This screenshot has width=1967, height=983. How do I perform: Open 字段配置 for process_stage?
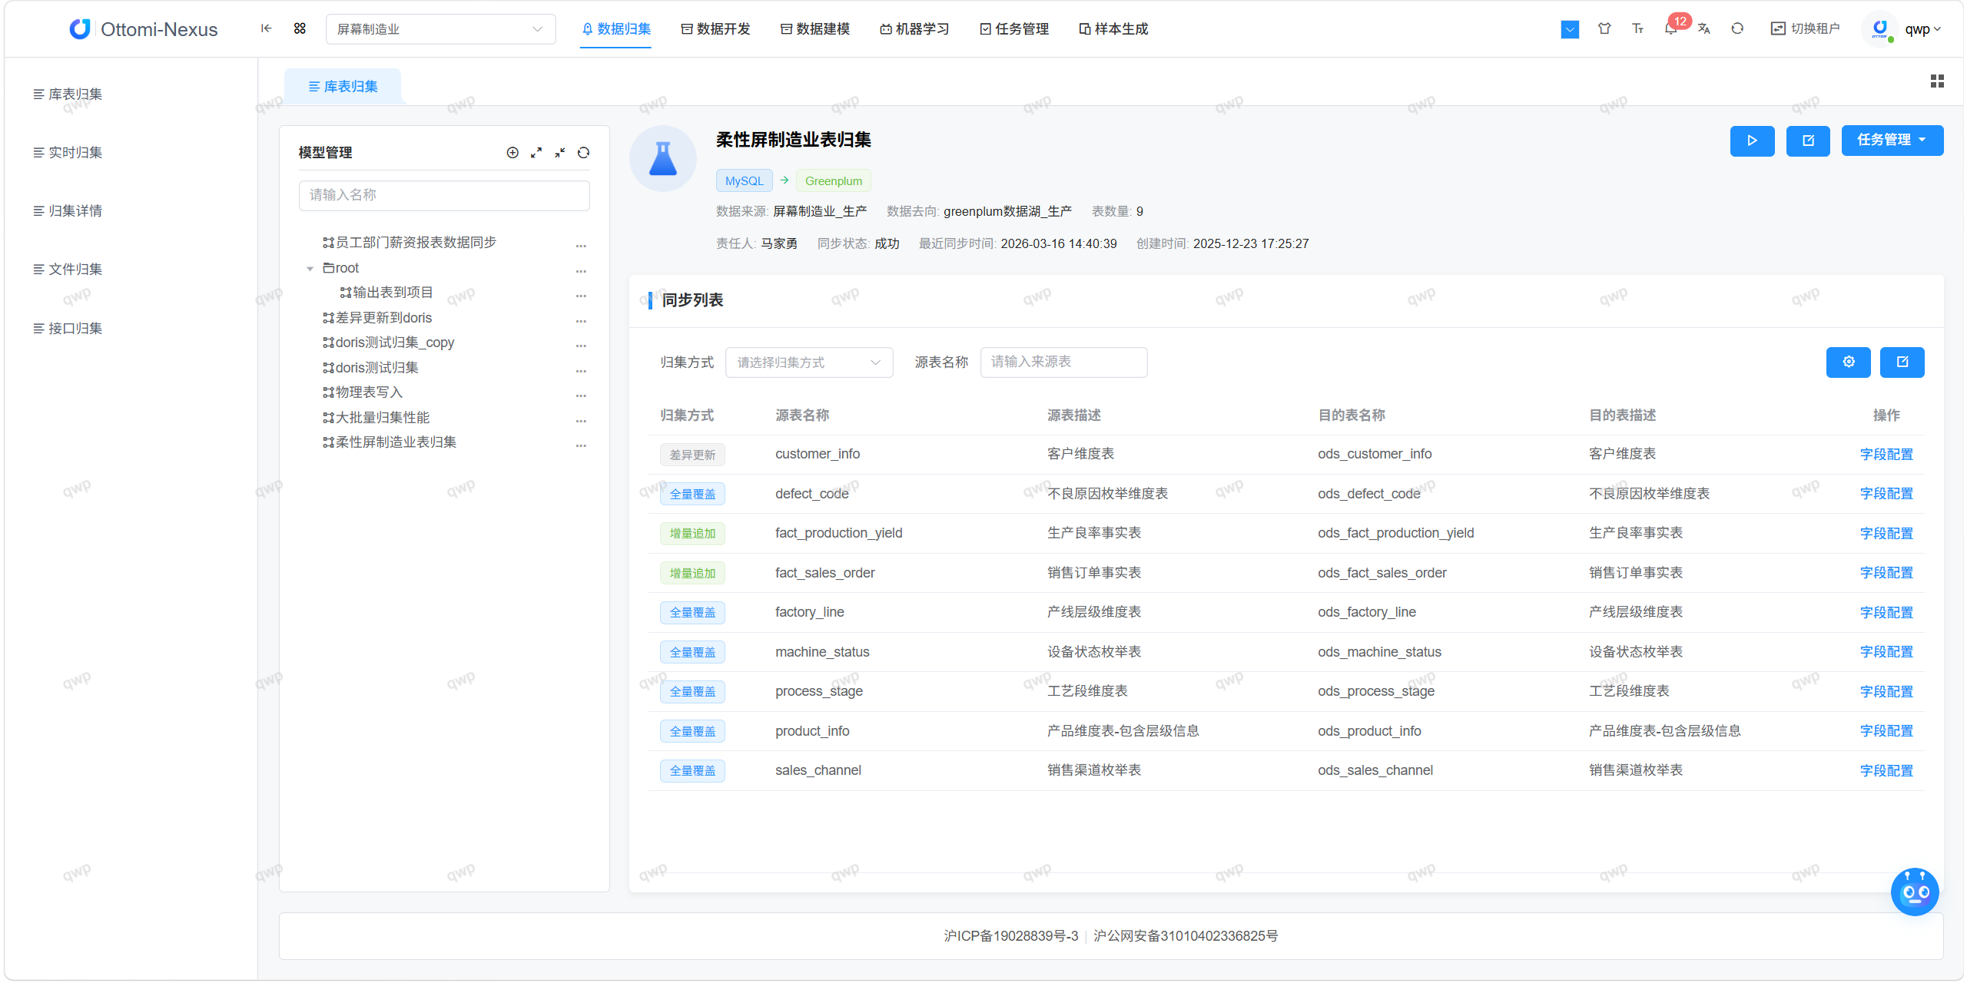coord(1886,692)
